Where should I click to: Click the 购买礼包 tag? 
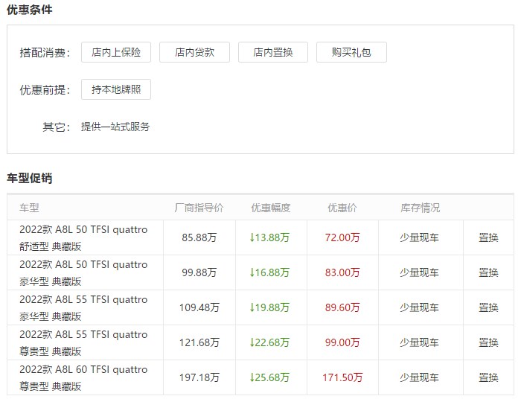coord(351,52)
